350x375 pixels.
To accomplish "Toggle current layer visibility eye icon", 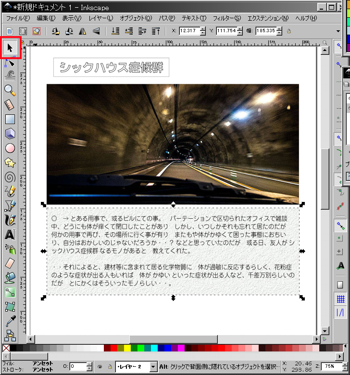I will 100,366.
